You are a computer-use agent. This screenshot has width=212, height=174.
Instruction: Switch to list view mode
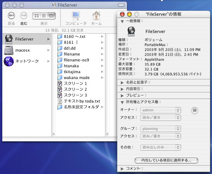click(44, 16)
